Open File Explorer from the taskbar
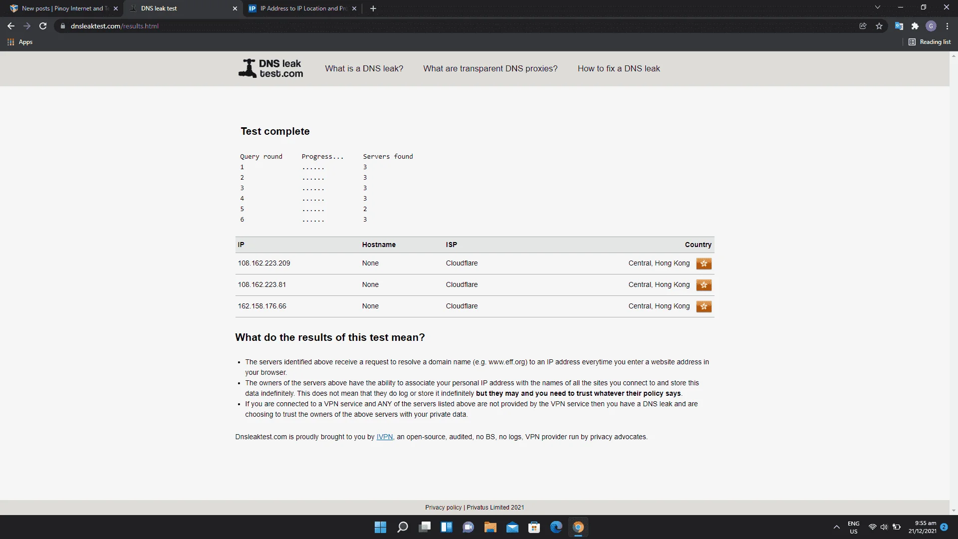958x539 pixels. (x=490, y=528)
